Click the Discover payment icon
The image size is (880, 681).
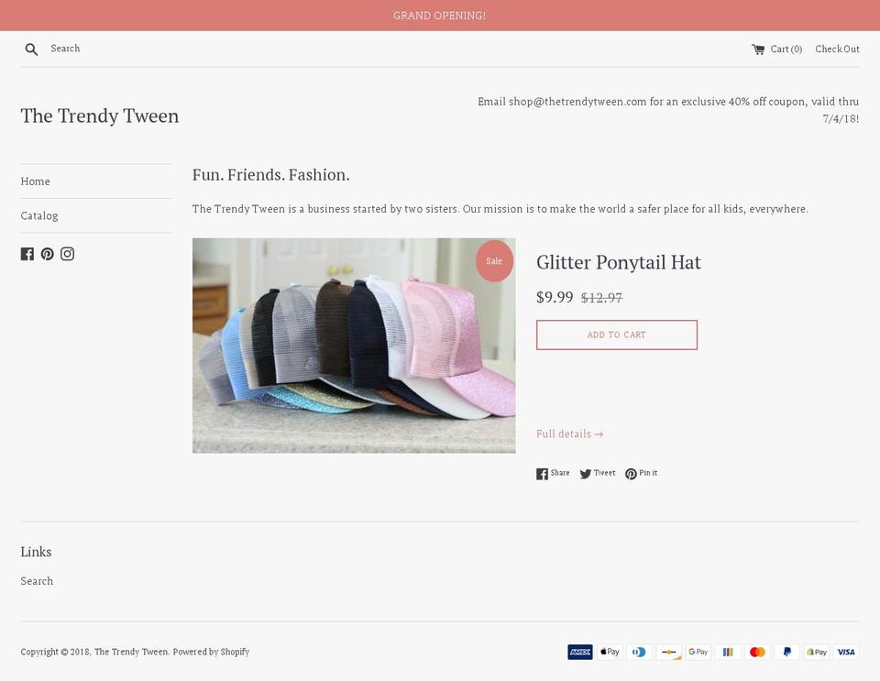669,652
